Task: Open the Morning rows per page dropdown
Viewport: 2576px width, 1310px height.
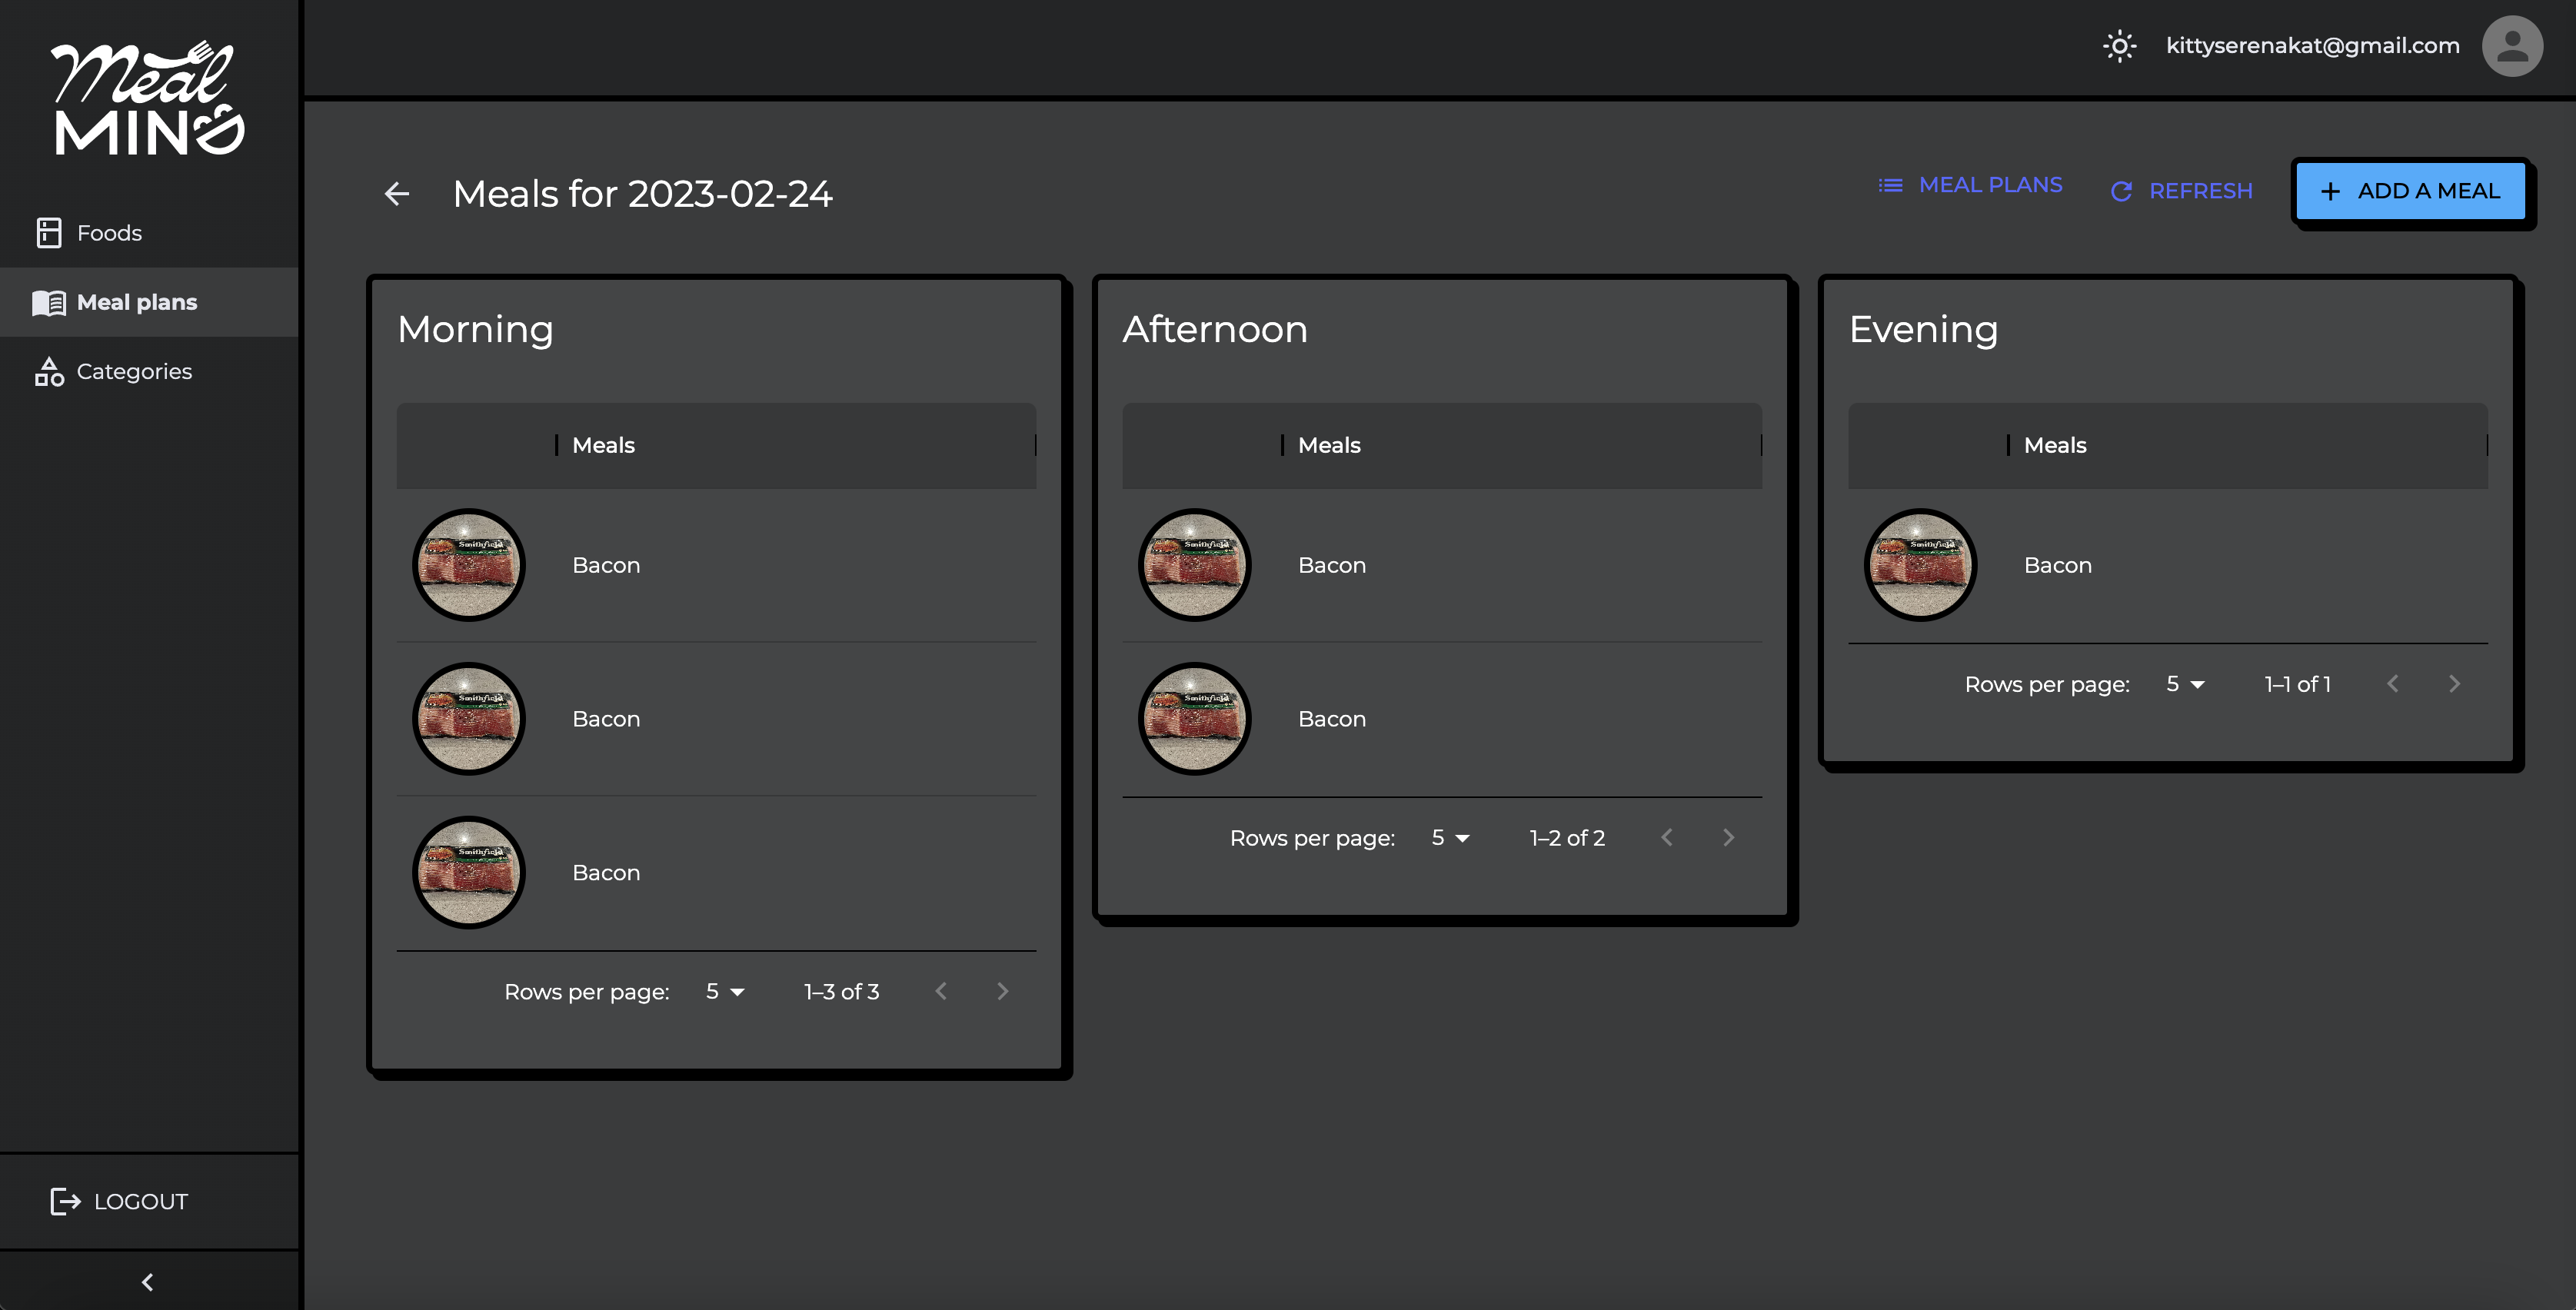Action: point(725,991)
